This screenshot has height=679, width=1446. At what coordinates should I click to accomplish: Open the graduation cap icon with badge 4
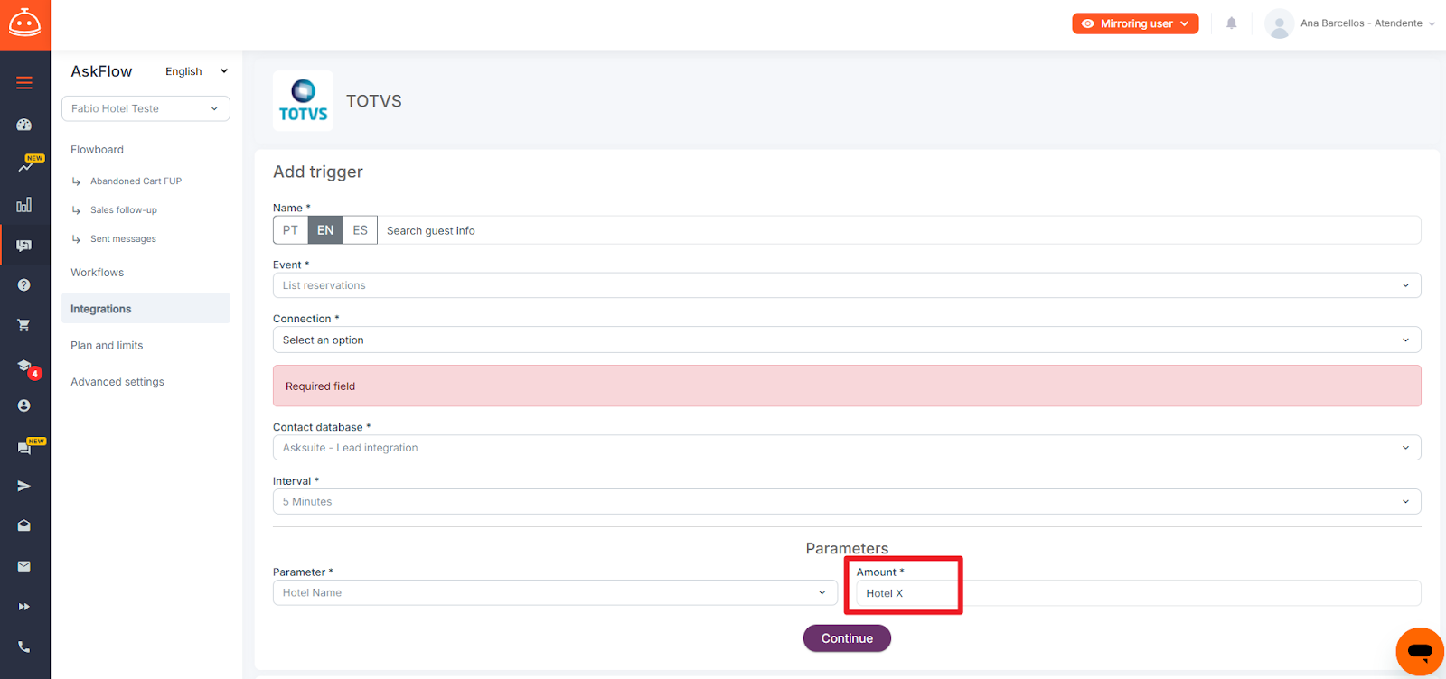coord(24,366)
